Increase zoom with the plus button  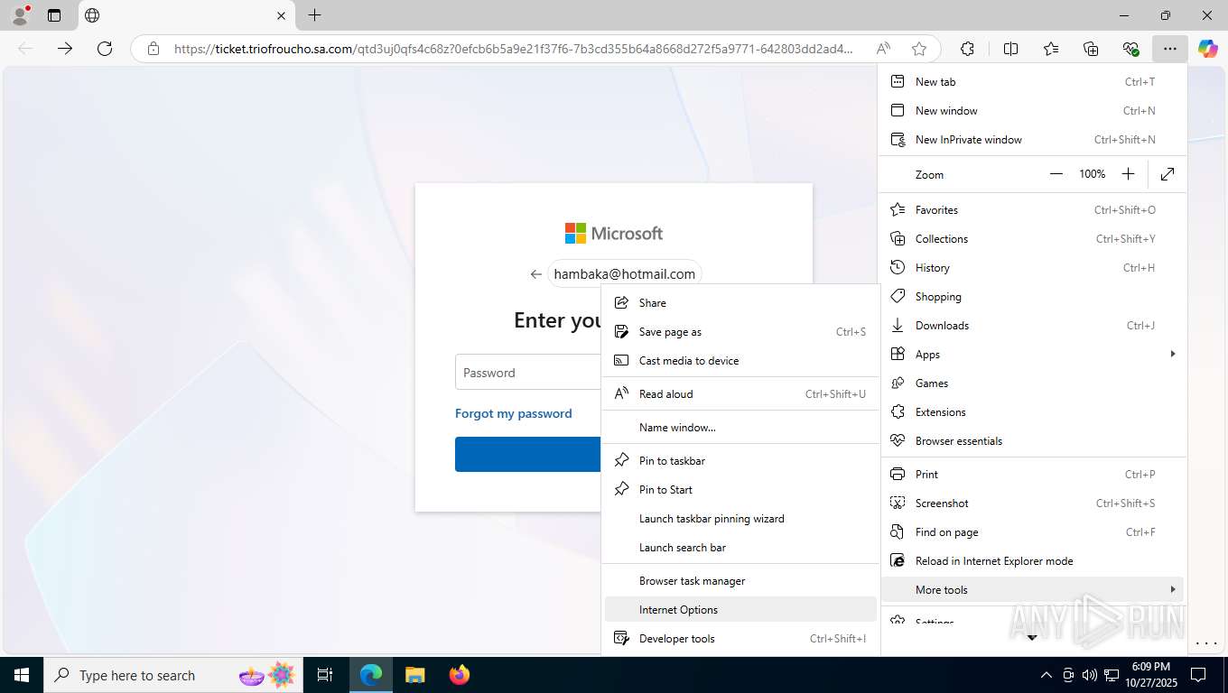(1128, 174)
